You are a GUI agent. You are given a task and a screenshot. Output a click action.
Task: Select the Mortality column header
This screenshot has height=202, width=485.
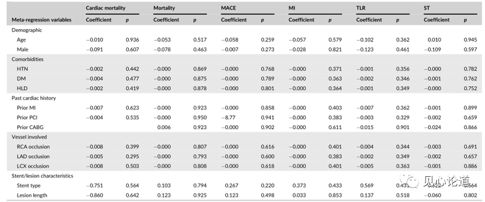(164, 8)
